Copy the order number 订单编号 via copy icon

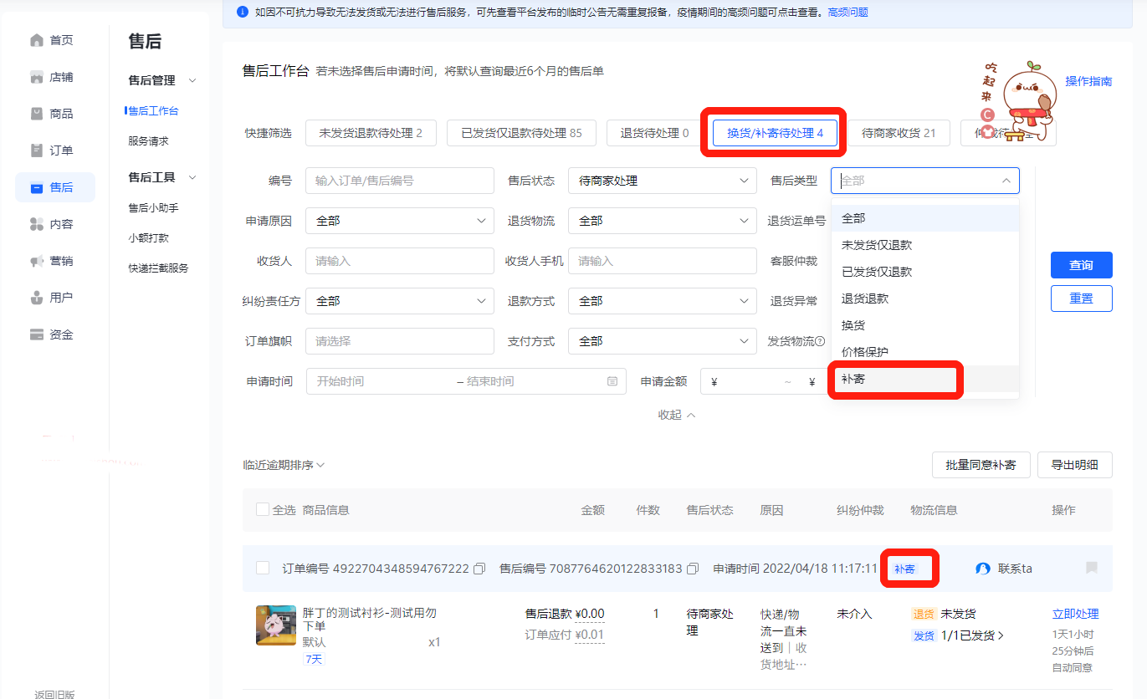click(479, 569)
